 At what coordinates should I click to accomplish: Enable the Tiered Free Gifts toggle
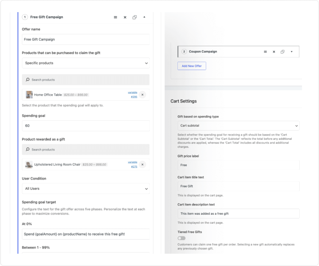tap(182, 238)
